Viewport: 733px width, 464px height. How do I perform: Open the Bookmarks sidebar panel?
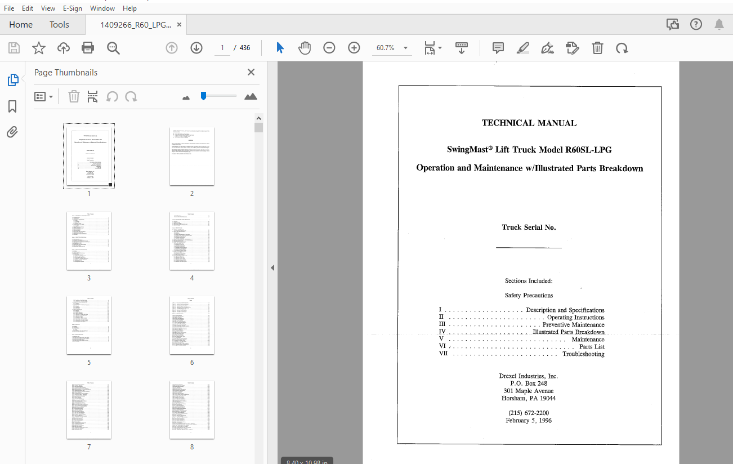click(x=12, y=106)
